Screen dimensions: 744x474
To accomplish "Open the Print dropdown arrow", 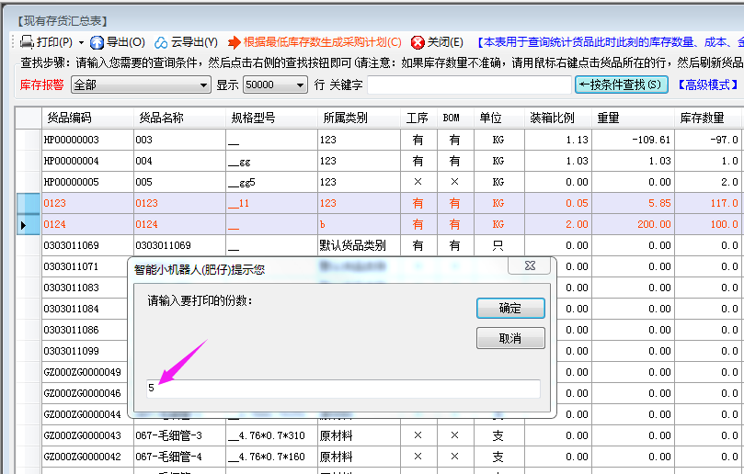I will [x=81, y=42].
